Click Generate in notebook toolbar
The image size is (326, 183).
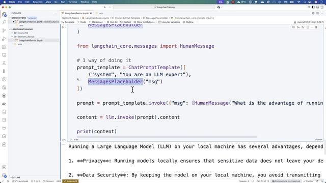coord(68,22)
